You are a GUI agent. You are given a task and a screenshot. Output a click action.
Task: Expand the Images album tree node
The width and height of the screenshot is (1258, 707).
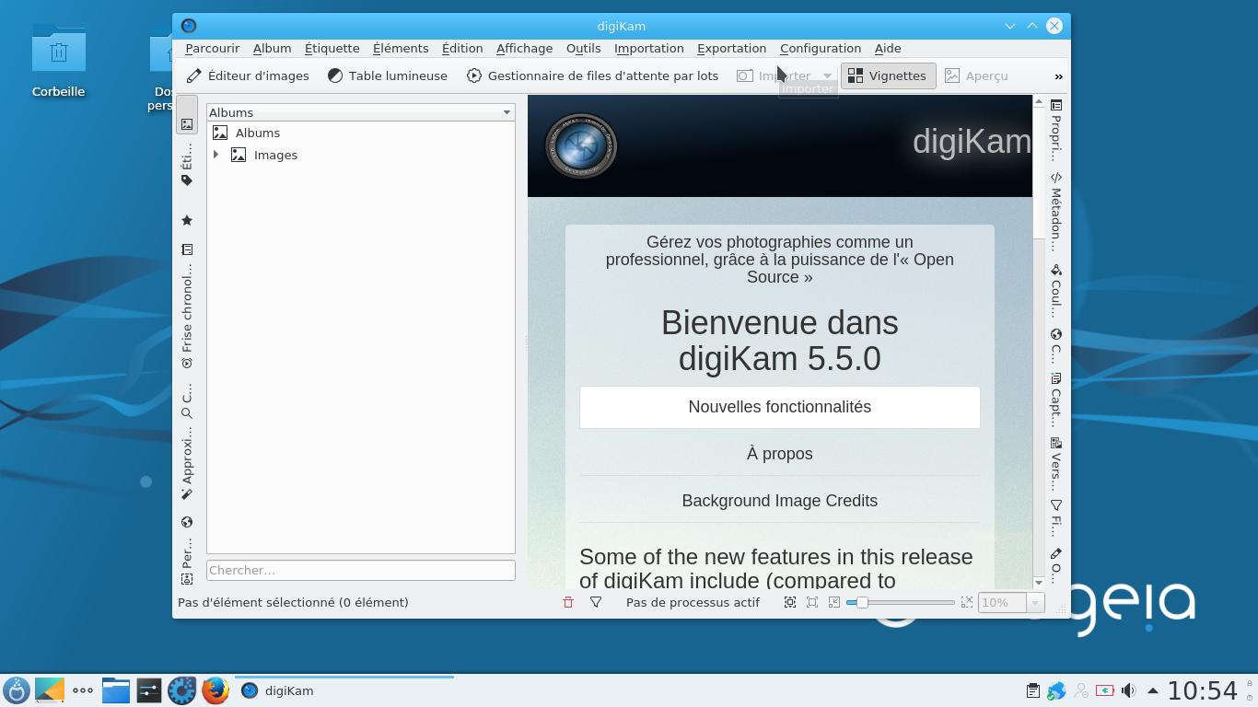coord(216,155)
